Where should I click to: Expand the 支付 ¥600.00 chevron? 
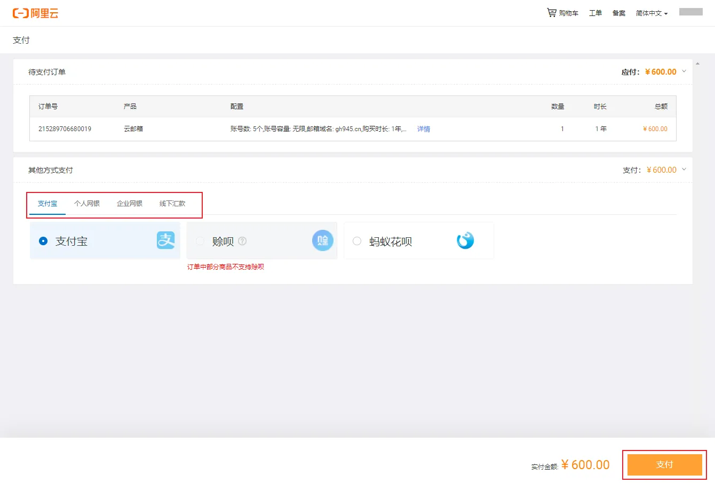click(684, 170)
